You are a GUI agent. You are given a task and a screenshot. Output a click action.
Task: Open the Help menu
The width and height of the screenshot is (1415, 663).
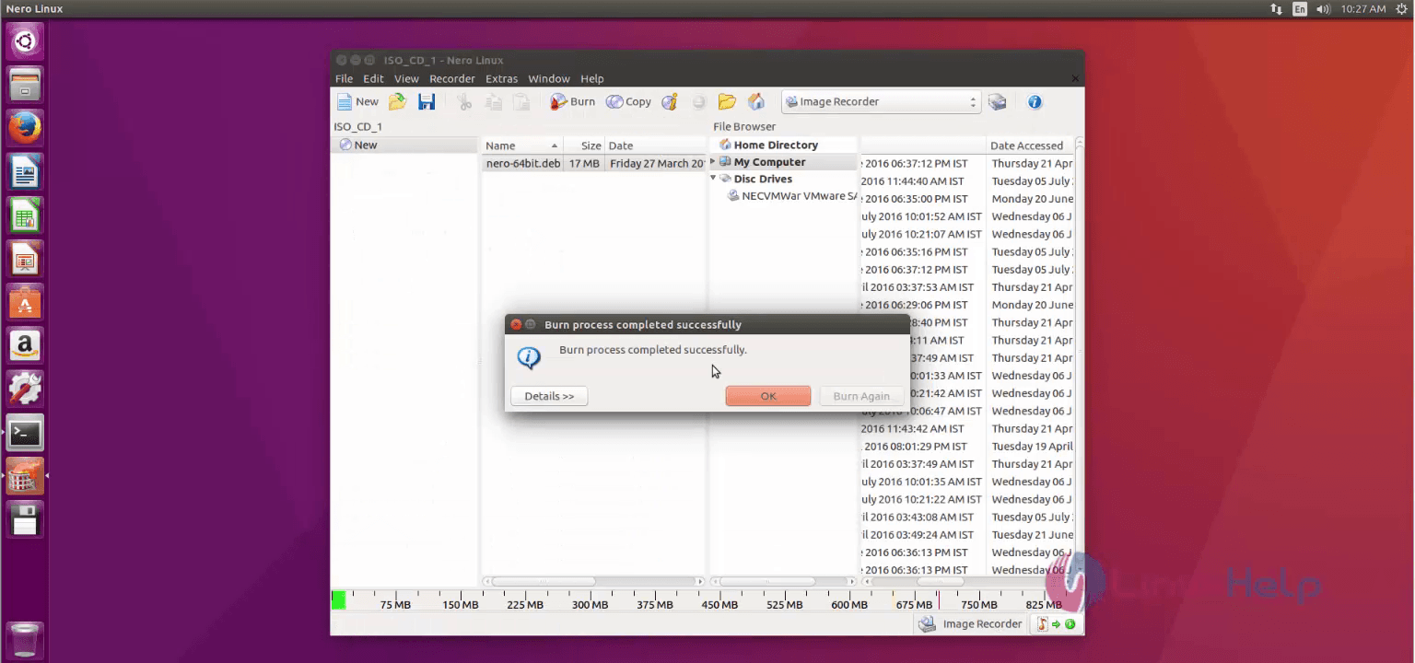tap(592, 78)
